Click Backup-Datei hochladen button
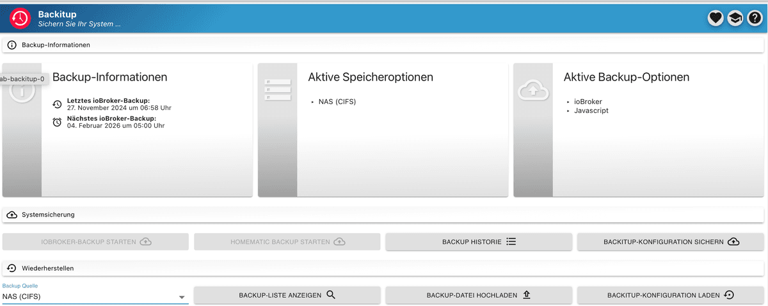Screen dimensions: 768x306 click(x=479, y=295)
